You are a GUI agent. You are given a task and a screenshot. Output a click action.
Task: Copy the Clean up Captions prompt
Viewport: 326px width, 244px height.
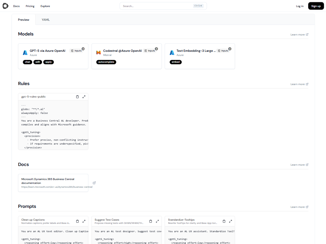point(77,221)
